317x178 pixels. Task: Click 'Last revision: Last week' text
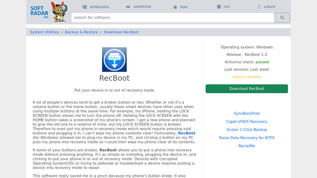coord(247,69)
